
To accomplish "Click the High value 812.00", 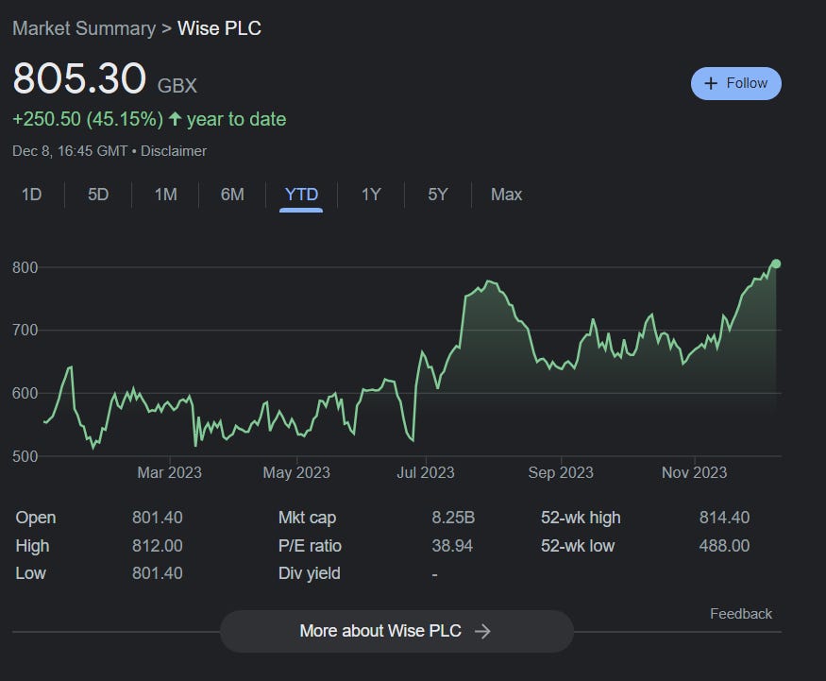I will coord(157,546).
